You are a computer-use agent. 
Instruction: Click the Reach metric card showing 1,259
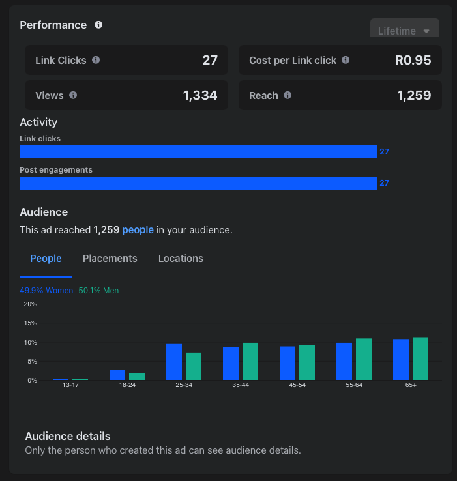coord(340,95)
